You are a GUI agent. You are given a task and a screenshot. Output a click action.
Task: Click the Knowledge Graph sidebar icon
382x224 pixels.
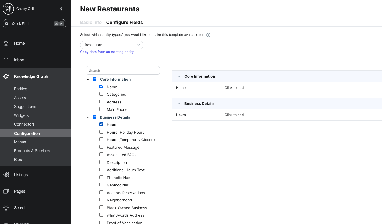point(6,76)
